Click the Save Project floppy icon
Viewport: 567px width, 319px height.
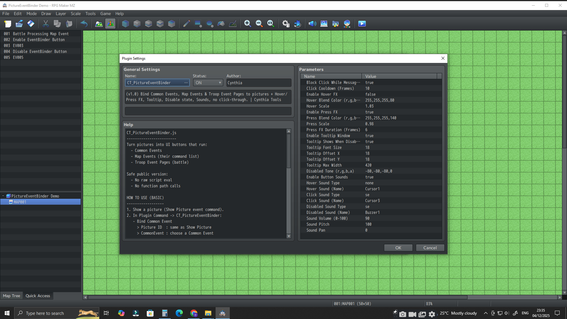31,24
